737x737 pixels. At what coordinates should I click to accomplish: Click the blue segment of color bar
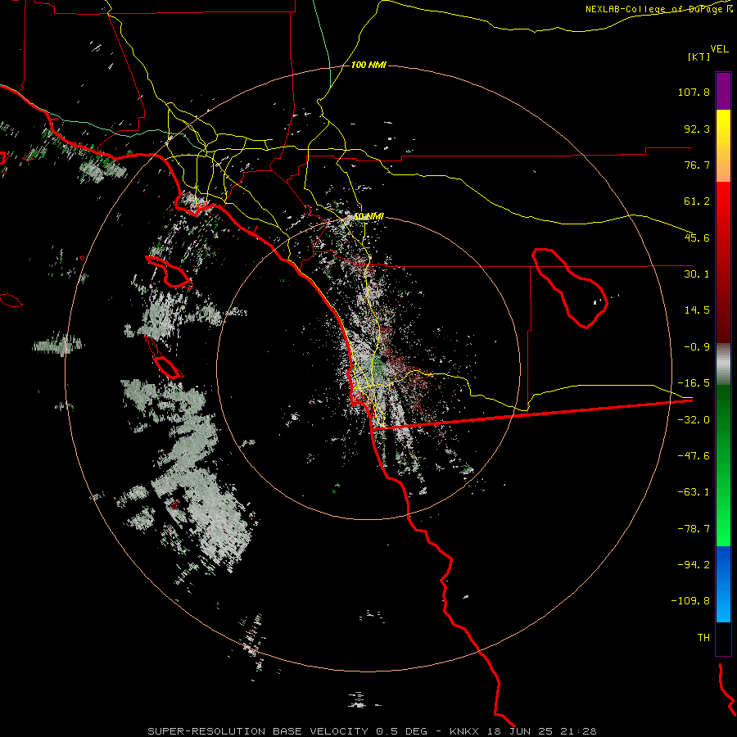tap(723, 584)
